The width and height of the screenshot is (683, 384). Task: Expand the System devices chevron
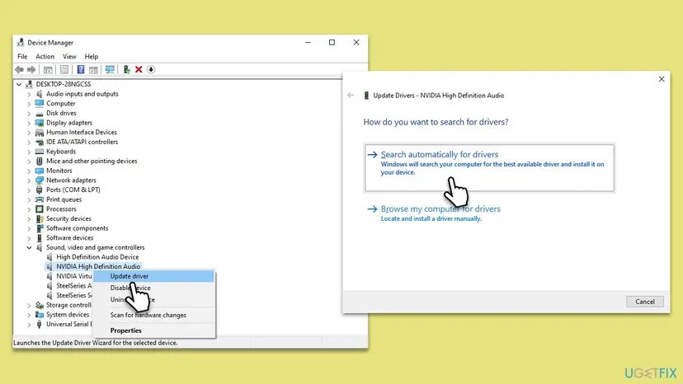point(29,315)
